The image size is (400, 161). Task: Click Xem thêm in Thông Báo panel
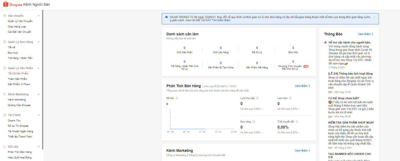[365, 34]
